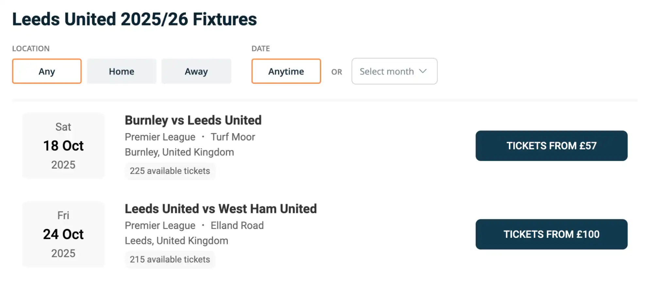Open the Select month dropdown
Screen dimensions: 653x289
click(394, 71)
